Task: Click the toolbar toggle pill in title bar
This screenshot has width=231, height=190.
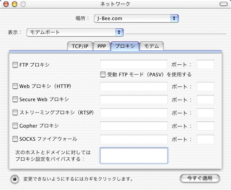Action: click(x=224, y=4)
